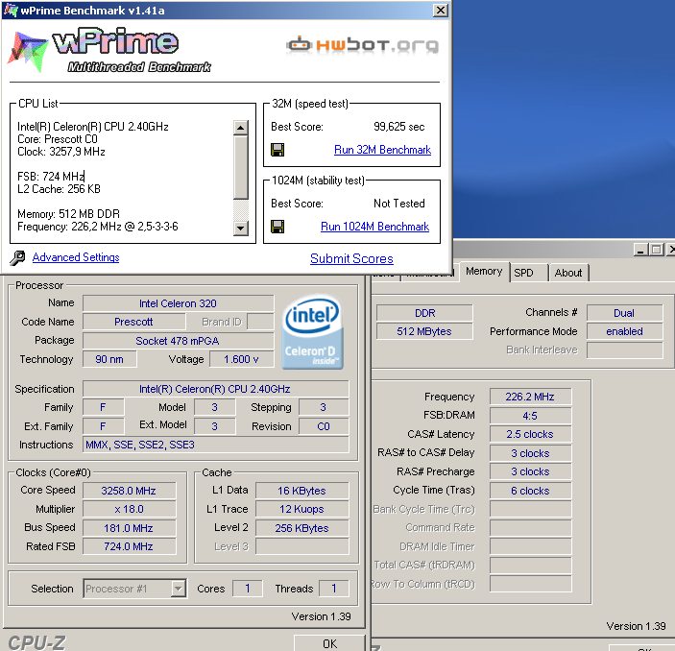Click the hwbot.org logo
The image size is (675, 651).
coord(363,45)
